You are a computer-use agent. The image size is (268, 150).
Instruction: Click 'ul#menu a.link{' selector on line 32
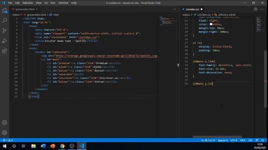204,61
